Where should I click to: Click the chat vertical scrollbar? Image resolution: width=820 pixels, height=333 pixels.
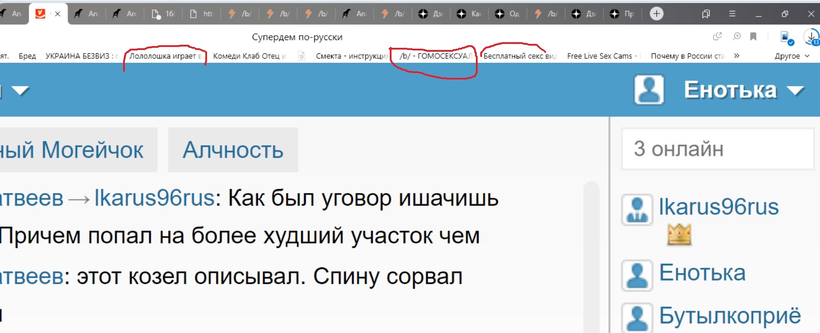point(591,256)
